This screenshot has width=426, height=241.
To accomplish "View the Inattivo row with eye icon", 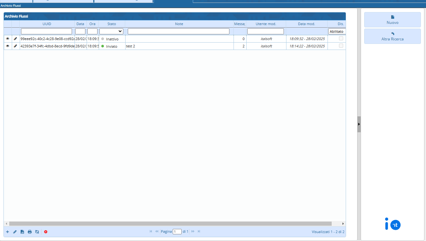I will tap(8, 38).
